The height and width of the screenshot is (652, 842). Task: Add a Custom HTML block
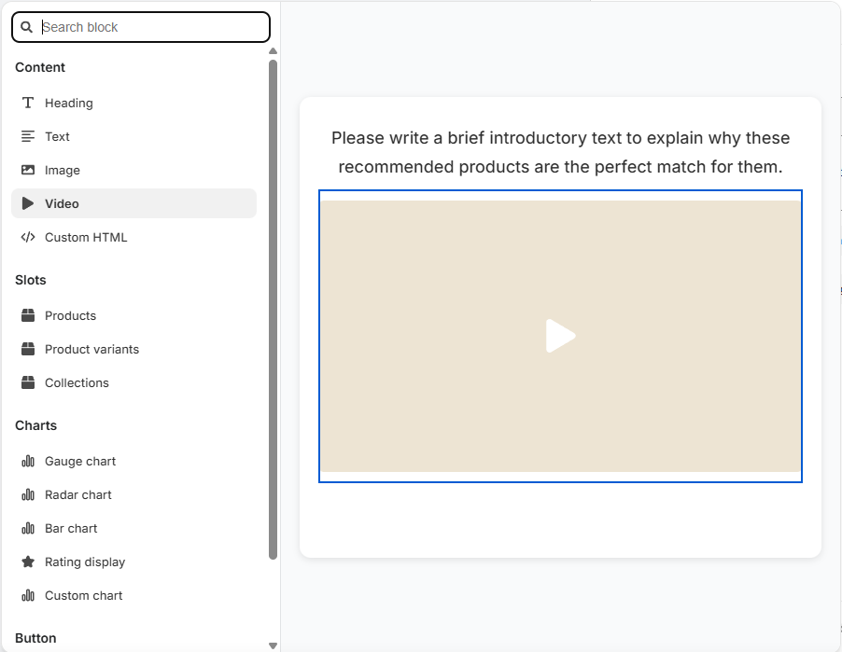click(85, 237)
